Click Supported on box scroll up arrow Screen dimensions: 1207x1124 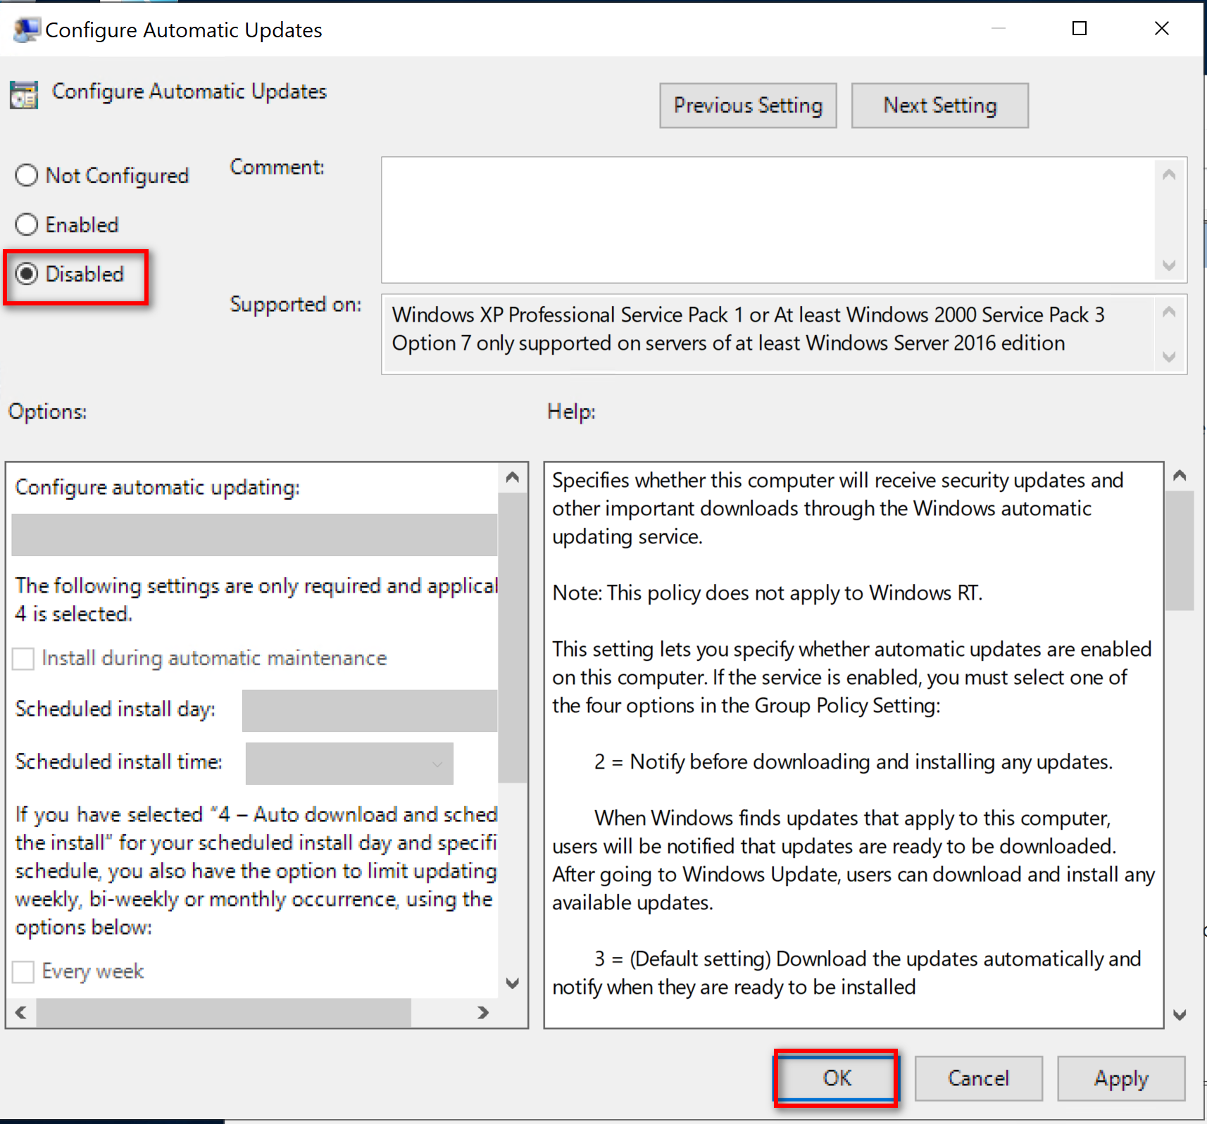coord(1169,311)
